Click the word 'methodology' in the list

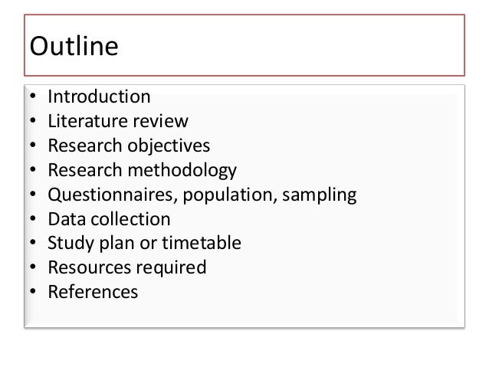coord(182,171)
